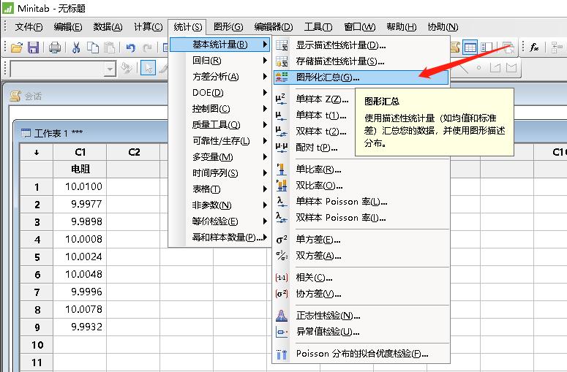Choose 存储描述性统计量(S)... menu item
567x372 pixels.
pos(361,61)
